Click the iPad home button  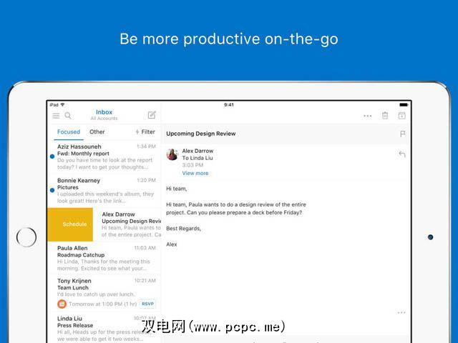click(x=26, y=237)
